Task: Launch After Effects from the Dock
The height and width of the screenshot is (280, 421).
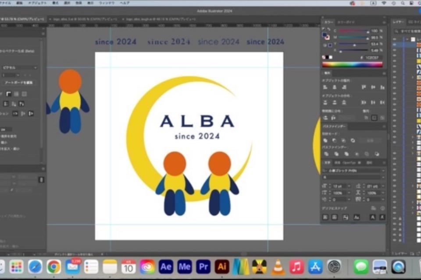Action: click(x=166, y=266)
